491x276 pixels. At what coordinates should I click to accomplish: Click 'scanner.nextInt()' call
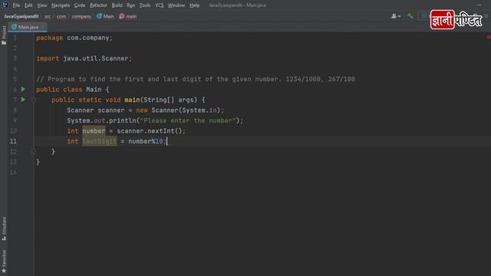click(150, 131)
